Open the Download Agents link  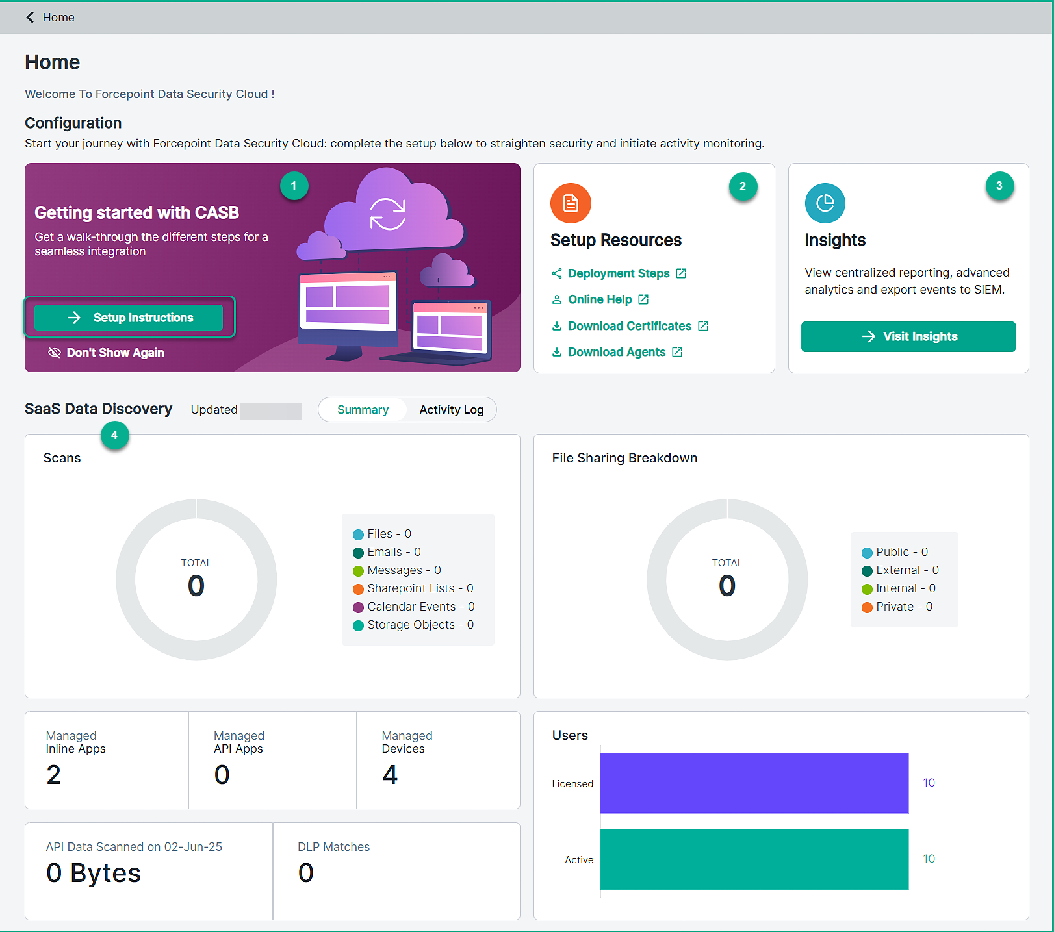[x=616, y=352]
